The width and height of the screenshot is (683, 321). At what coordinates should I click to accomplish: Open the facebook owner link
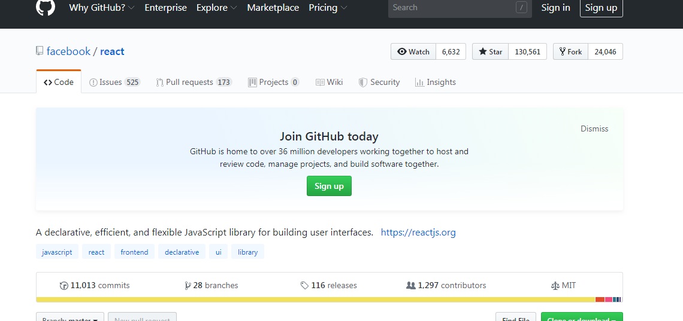coord(68,51)
